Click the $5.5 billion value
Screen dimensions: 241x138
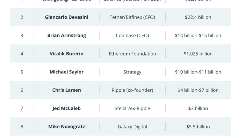coord(198,127)
